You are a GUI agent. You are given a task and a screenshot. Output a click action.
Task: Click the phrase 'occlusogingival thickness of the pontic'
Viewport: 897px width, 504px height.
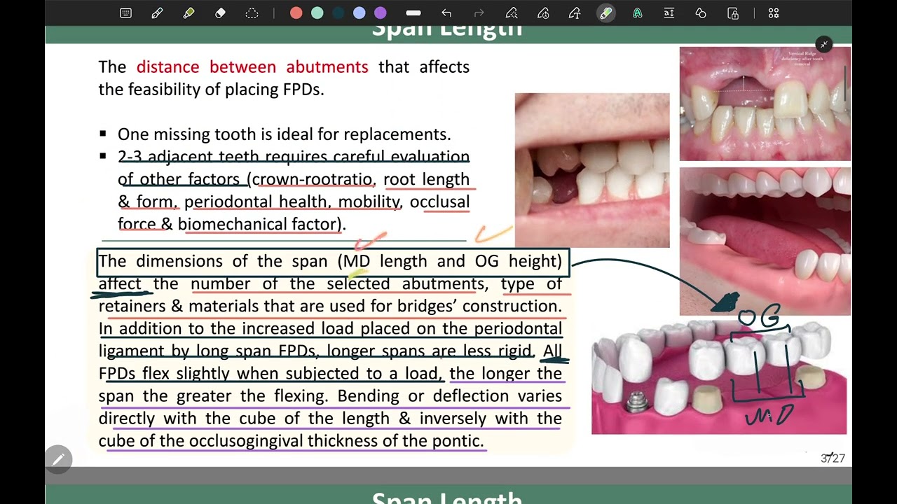coord(336,440)
